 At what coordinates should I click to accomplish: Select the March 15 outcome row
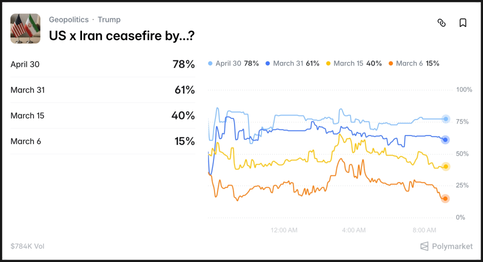click(102, 115)
